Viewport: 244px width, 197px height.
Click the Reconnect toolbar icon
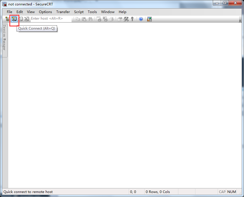pyautogui.click(x=20, y=19)
